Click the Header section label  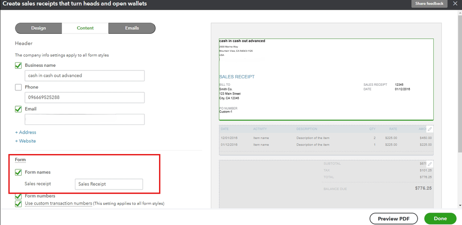pyautogui.click(x=24, y=43)
